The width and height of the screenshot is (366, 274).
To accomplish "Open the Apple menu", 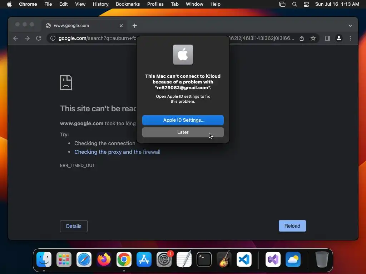I will click(x=9, y=4).
